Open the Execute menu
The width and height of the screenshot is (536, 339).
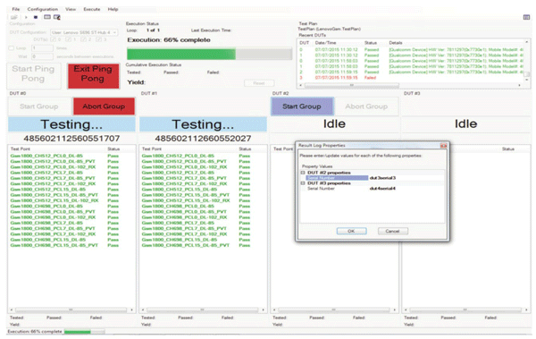92,9
